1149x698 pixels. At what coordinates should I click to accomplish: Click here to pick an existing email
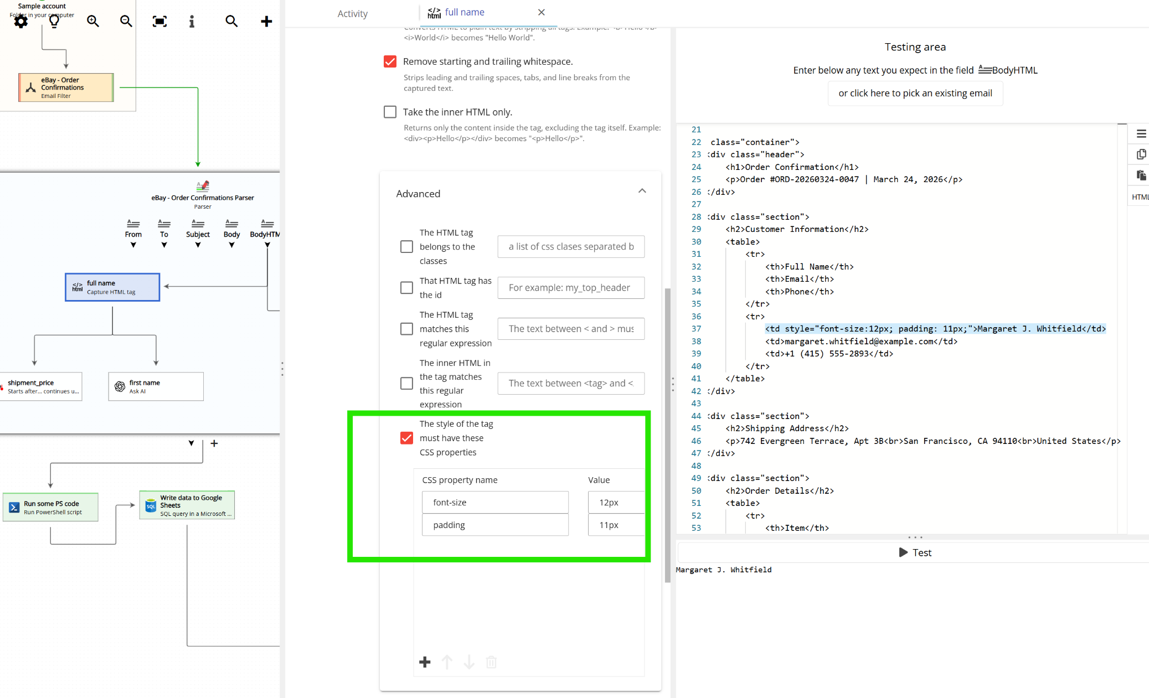915,93
